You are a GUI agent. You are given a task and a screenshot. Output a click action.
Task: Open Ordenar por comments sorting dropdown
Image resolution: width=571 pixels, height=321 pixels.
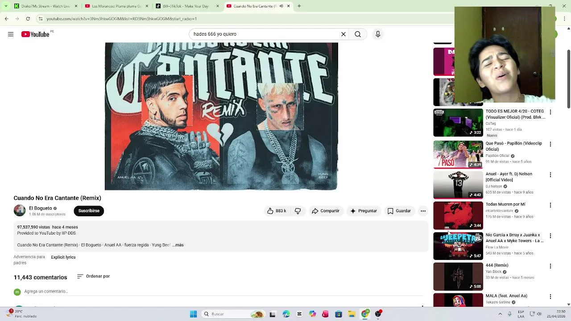[93, 276]
